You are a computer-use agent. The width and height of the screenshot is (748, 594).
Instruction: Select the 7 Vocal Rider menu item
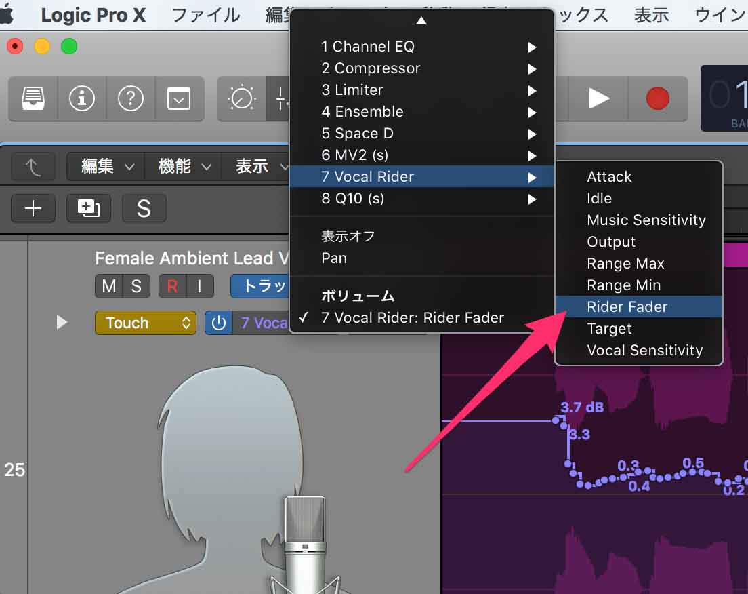point(421,177)
